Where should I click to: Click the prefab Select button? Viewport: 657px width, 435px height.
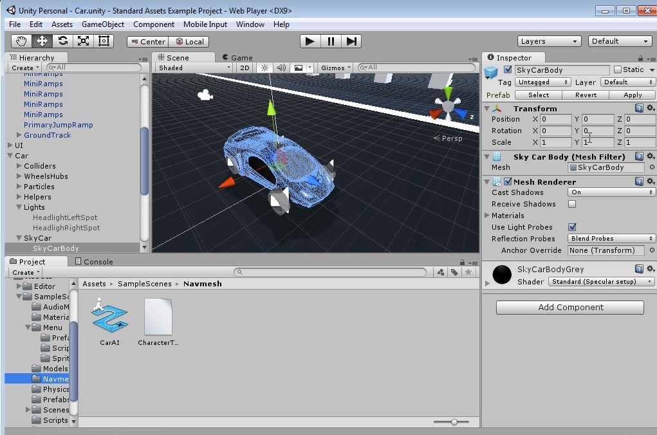[x=539, y=95]
